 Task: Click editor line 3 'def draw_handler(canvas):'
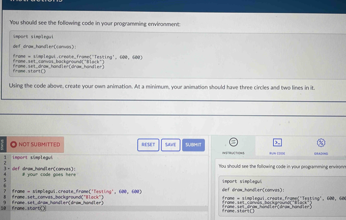(44, 169)
